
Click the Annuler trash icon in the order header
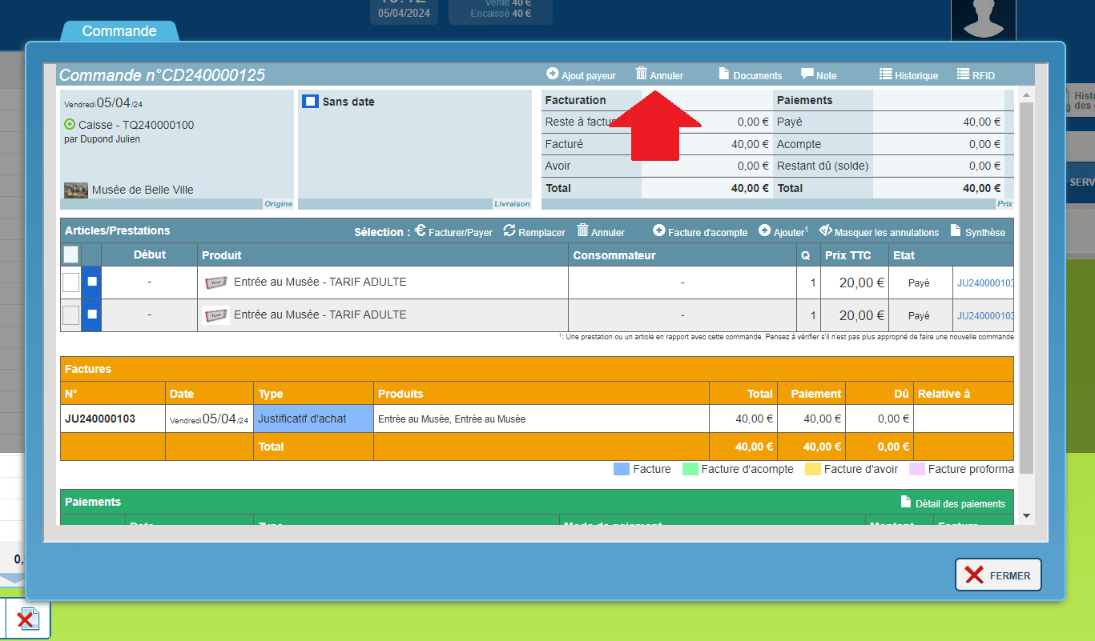(x=642, y=74)
